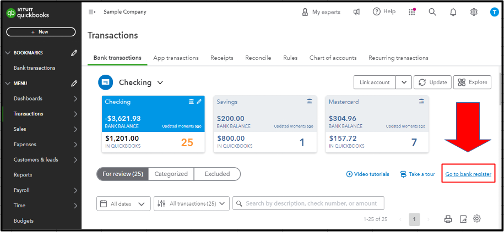Open the notifications bell

coord(453,12)
